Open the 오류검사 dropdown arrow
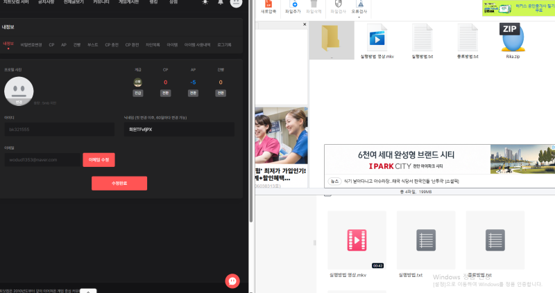555x293 pixels. point(359,17)
